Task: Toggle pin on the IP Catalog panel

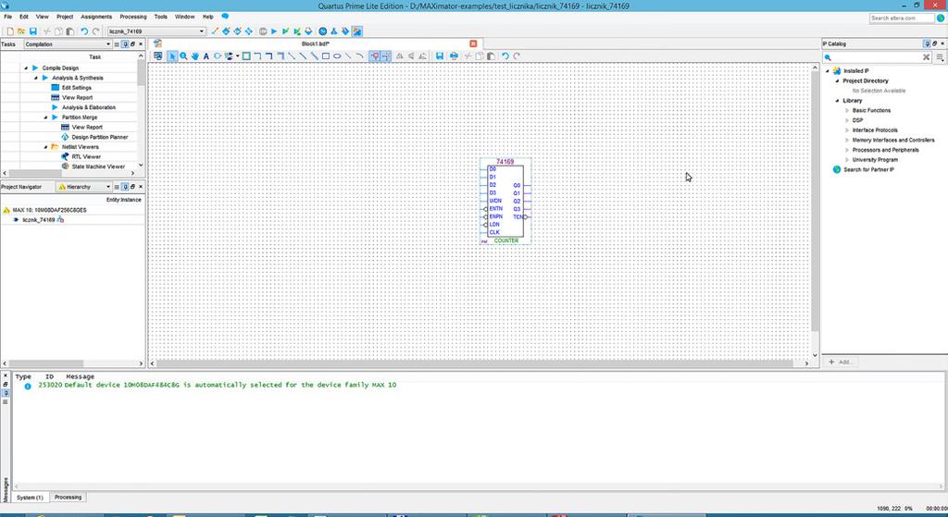Action: coord(927,43)
